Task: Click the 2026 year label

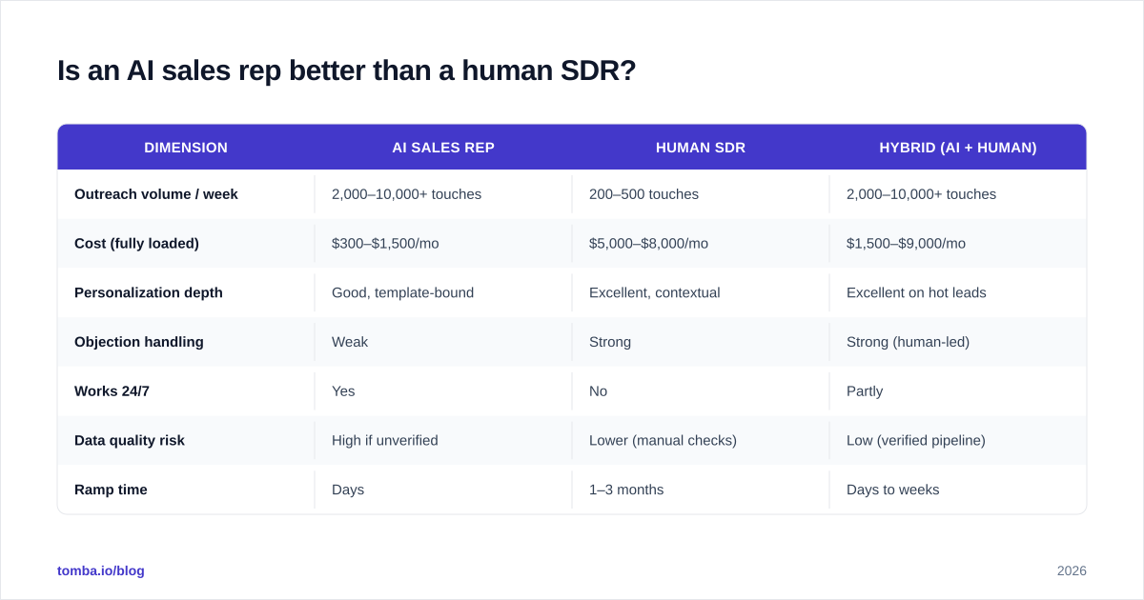Action: (1072, 570)
